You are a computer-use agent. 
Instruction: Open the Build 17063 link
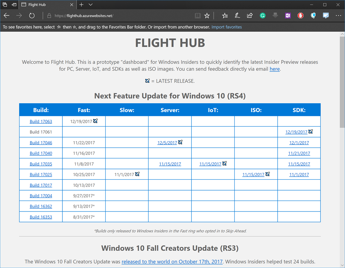click(x=41, y=121)
